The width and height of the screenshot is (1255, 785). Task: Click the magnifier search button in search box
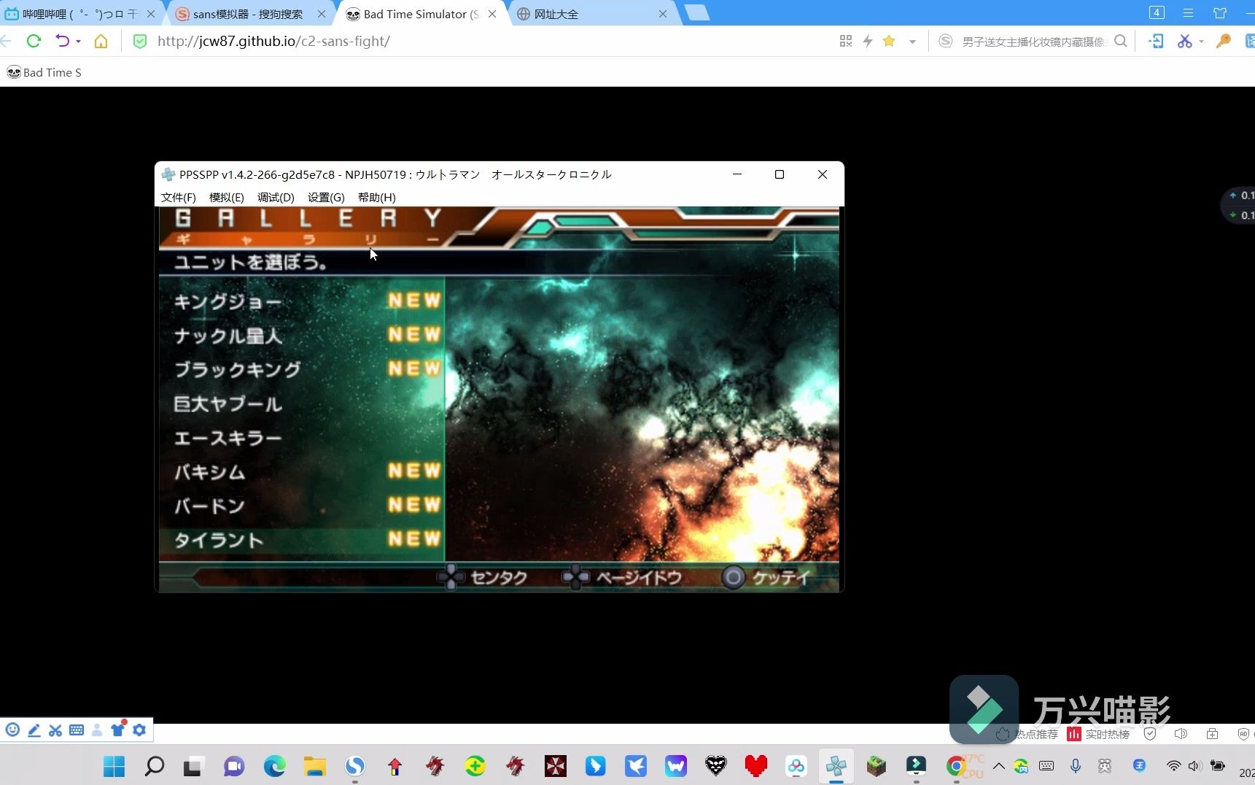point(1121,41)
